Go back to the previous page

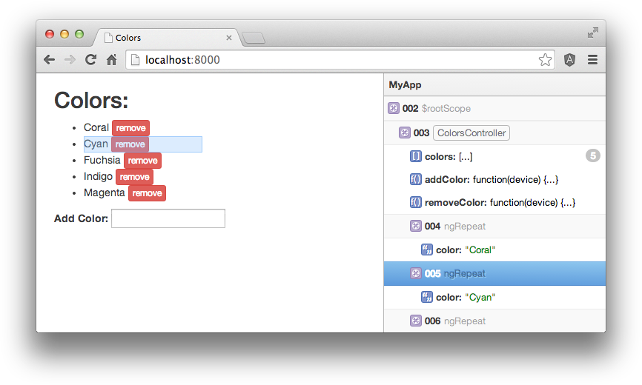point(49,60)
